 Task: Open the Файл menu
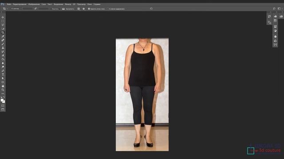pyautogui.click(x=9, y=4)
